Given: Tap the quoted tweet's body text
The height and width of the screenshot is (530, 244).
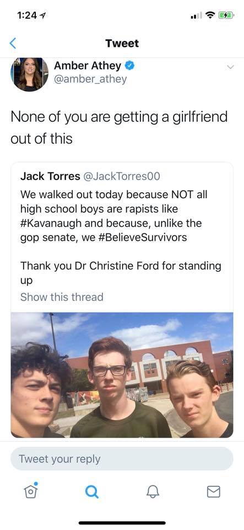Looking at the screenshot, I should tap(121, 237).
